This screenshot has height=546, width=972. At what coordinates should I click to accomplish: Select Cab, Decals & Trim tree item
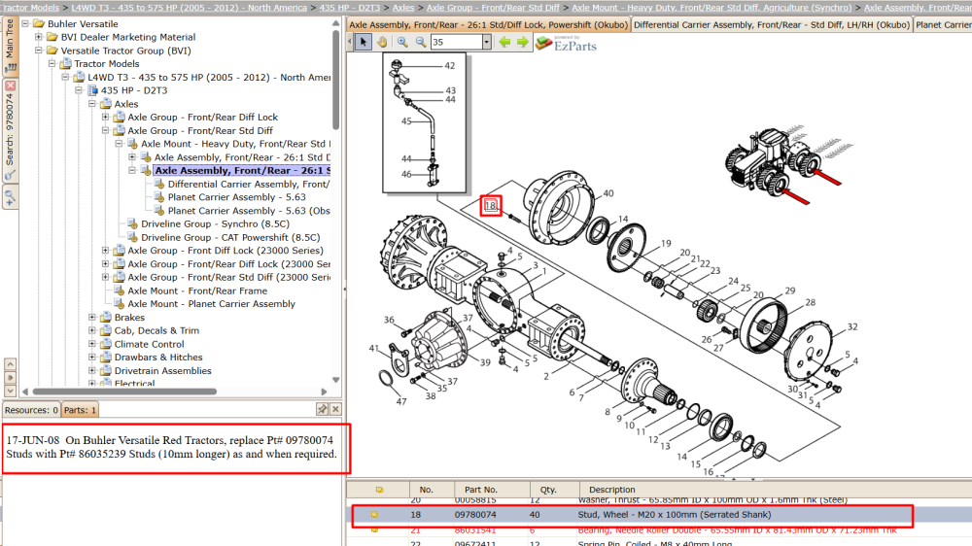tap(156, 330)
